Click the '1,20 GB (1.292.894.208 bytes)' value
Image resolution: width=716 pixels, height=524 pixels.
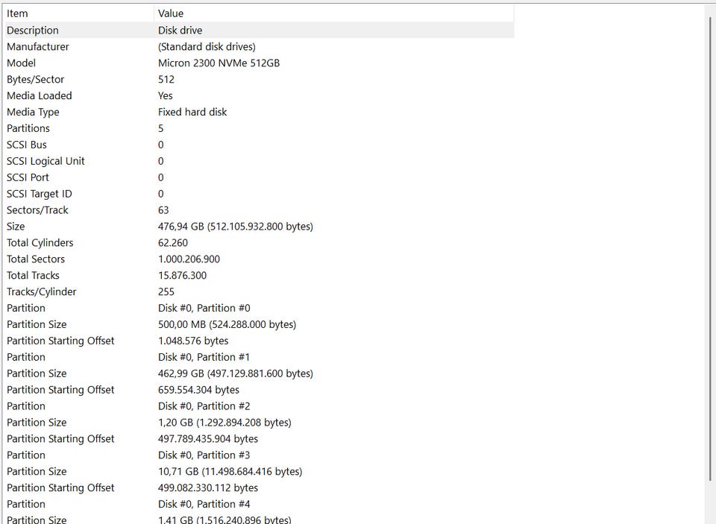pos(224,423)
